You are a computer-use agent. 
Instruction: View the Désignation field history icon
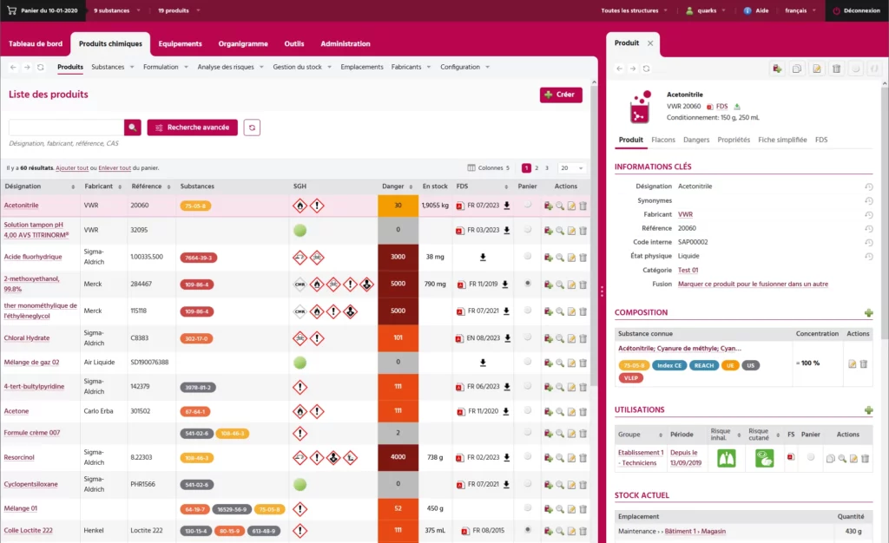(868, 186)
